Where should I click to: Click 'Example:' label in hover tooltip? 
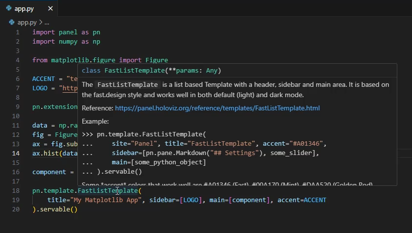click(x=95, y=121)
